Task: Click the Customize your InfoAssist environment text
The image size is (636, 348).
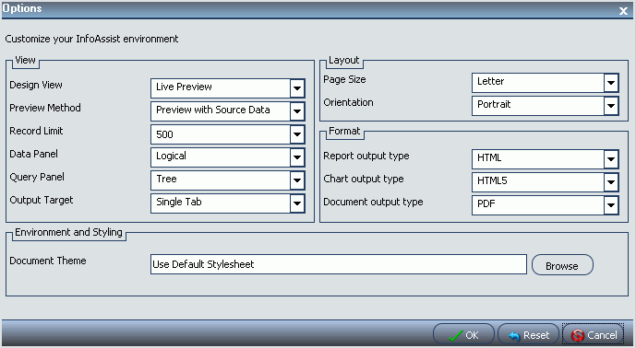Action: [x=91, y=40]
